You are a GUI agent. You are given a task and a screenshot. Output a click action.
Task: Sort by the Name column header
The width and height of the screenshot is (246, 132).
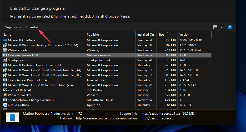43,35
